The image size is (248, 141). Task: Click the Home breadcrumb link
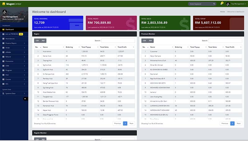point(222,11)
